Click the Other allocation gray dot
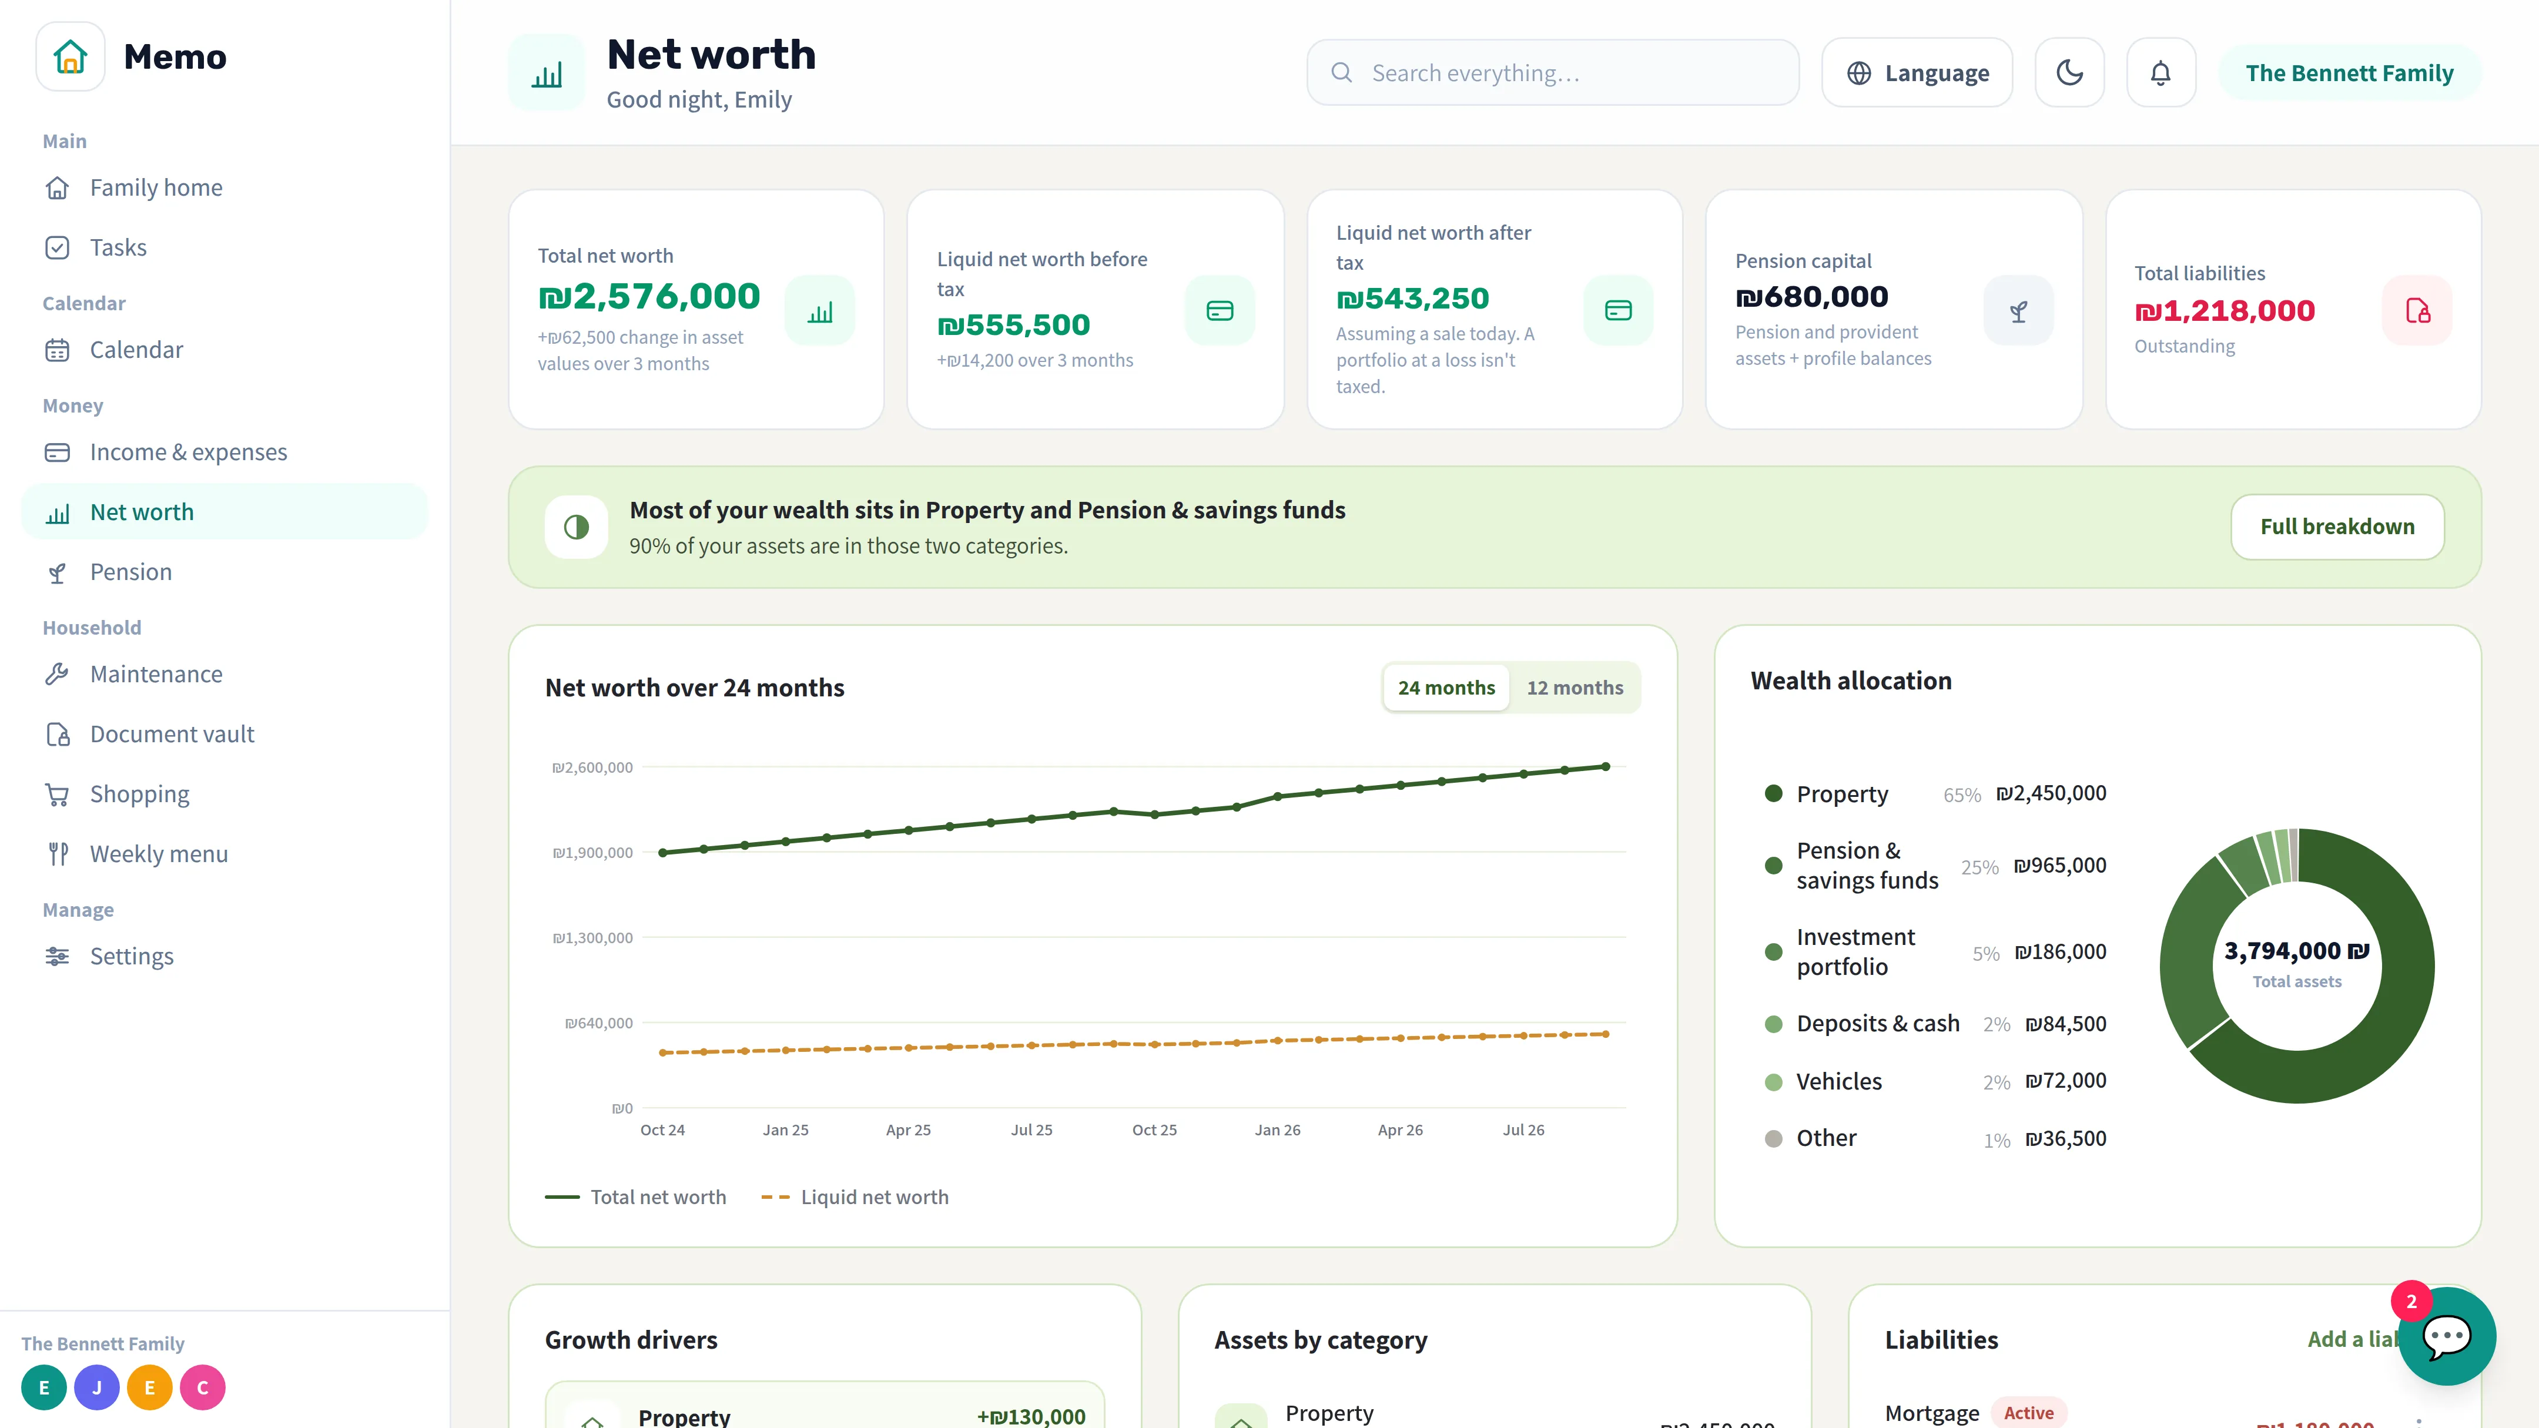The height and width of the screenshot is (1428, 2539). [x=1773, y=1139]
